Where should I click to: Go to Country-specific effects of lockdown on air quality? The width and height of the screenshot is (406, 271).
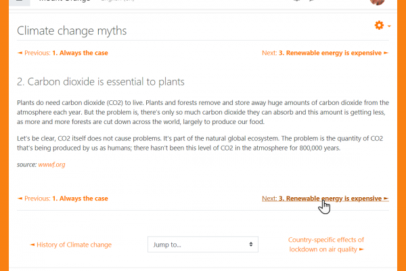[326, 245]
